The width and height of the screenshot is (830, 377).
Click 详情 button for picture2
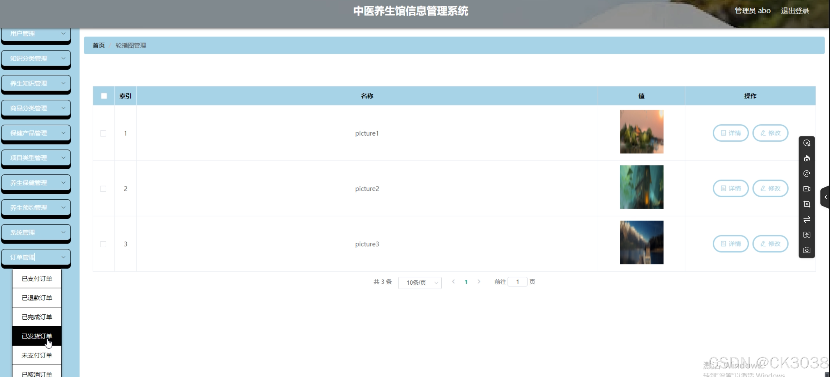click(x=730, y=188)
